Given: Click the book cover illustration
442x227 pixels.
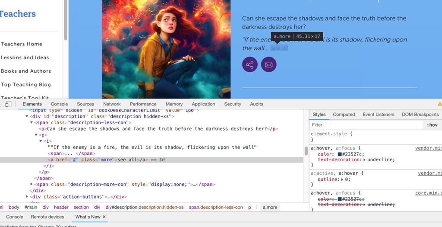Looking at the screenshot, I should pos(166,49).
